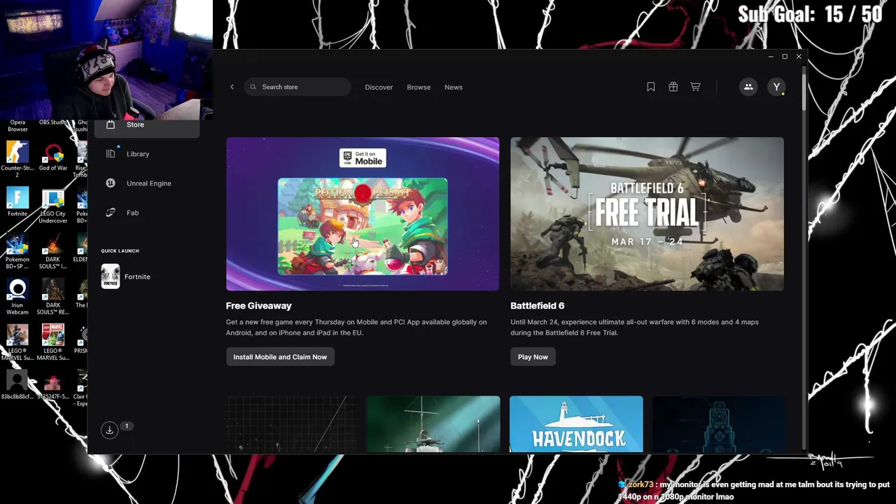
Task: Open the Y profile avatar menu
Action: (776, 87)
